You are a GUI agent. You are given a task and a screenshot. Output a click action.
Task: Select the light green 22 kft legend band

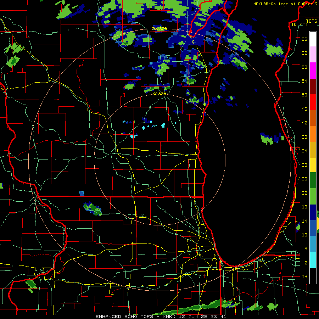313,196
